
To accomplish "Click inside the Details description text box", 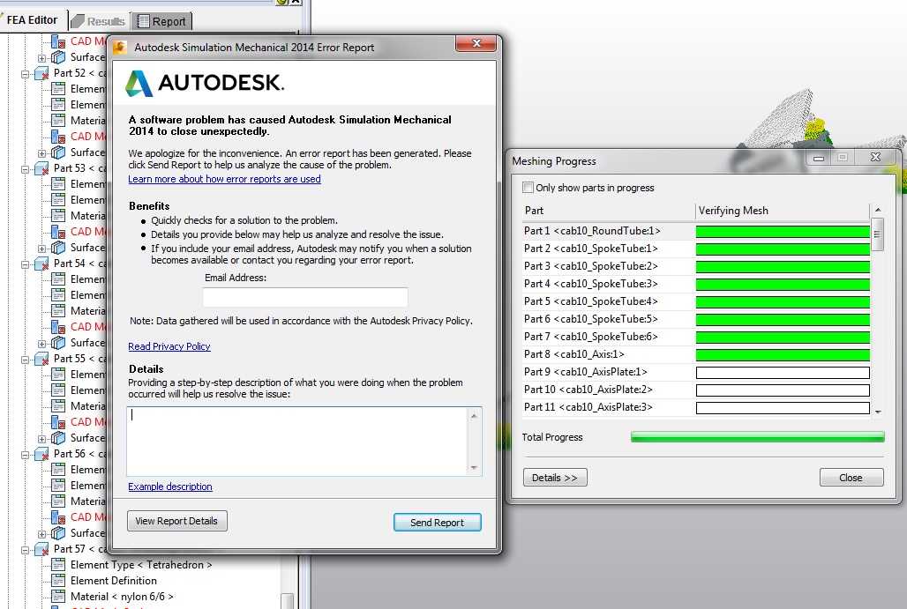I will click(296, 442).
